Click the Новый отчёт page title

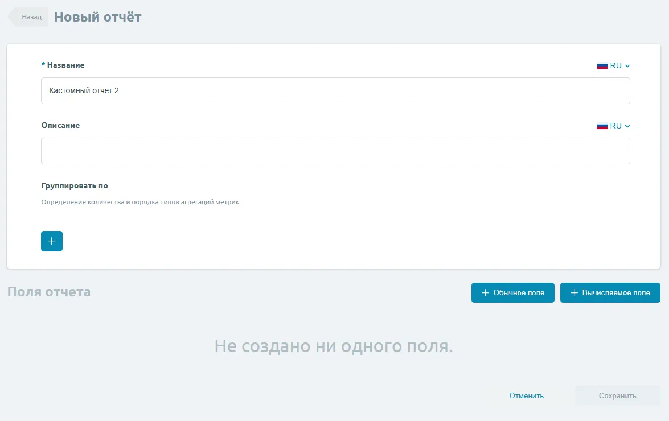click(97, 17)
